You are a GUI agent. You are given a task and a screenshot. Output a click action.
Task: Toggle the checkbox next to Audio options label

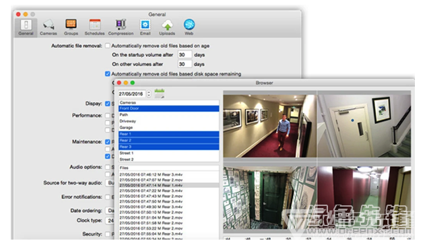pyautogui.click(x=108, y=167)
